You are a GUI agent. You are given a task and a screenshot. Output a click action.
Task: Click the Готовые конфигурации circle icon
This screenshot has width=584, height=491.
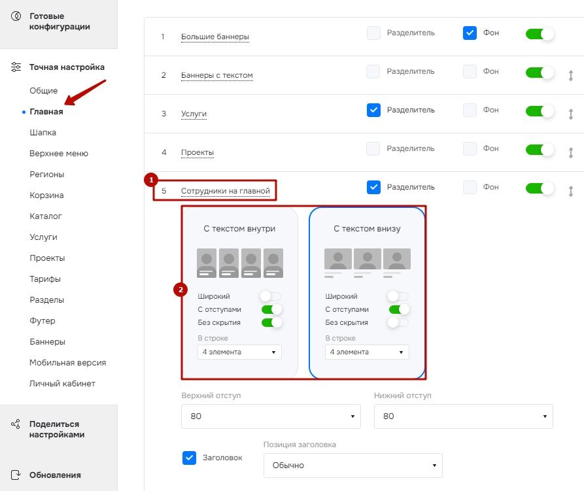pos(16,16)
